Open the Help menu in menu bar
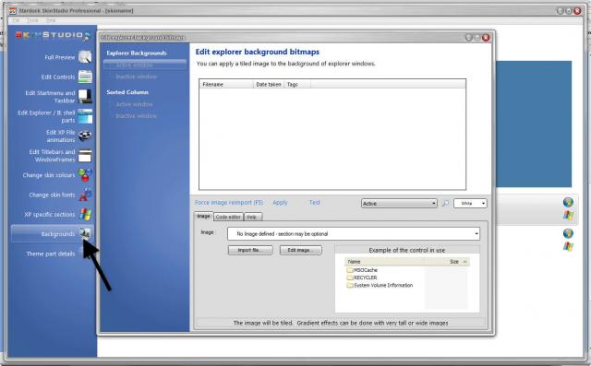This screenshot has width=591, height=366. click(51, 20)
